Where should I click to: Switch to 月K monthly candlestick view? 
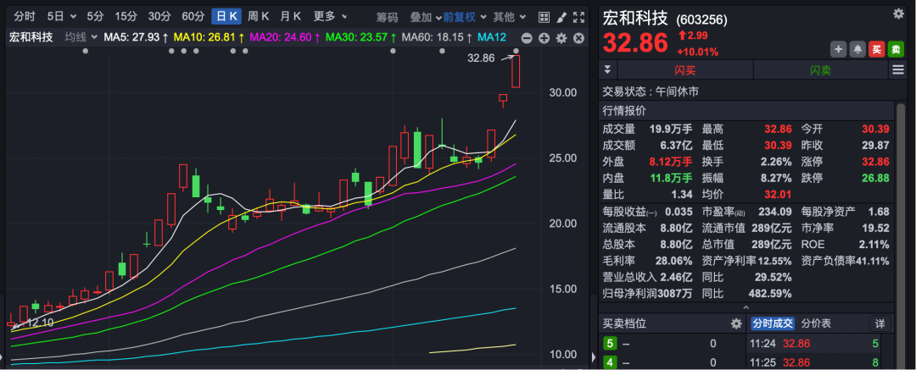point(290,16)
